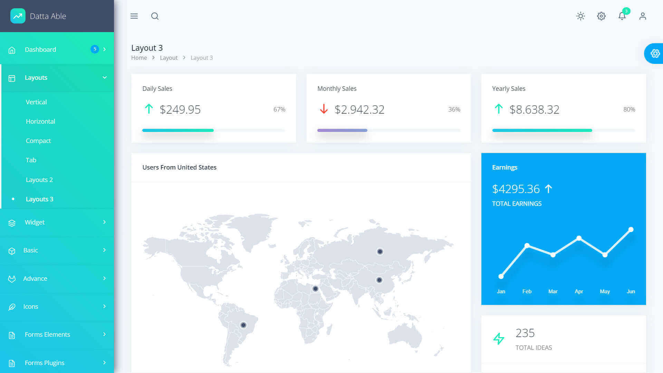Select the Horizontal layout menu item
Image resolution: width=663 pixels, height=373 pixels.
tap(40, 122)
